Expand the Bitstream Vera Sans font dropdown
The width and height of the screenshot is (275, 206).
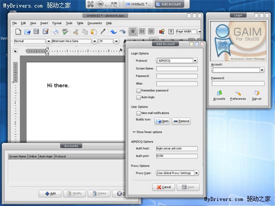click(x=94, y=41)
